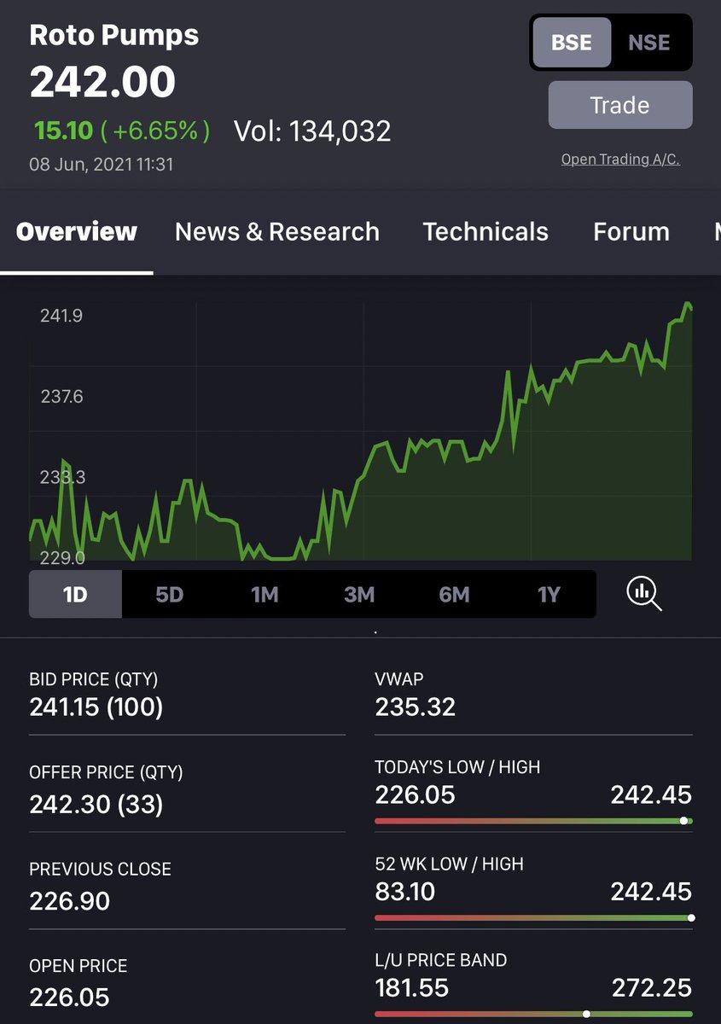Tap the timestamp 08 Jun, 2021 11:31
The height and width of the screenshot is (1024, 721).
click(102, 164)
